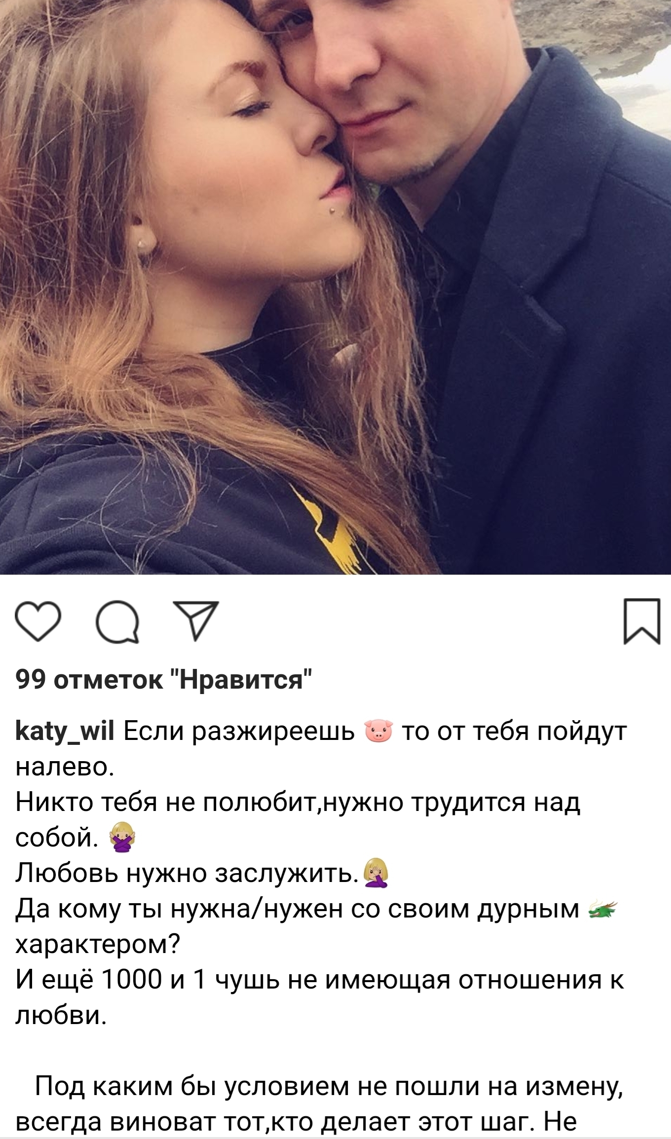View the 99 likes list
Image resolution: width=671 pixels, height=1139 pixels.
pos(164,680)
